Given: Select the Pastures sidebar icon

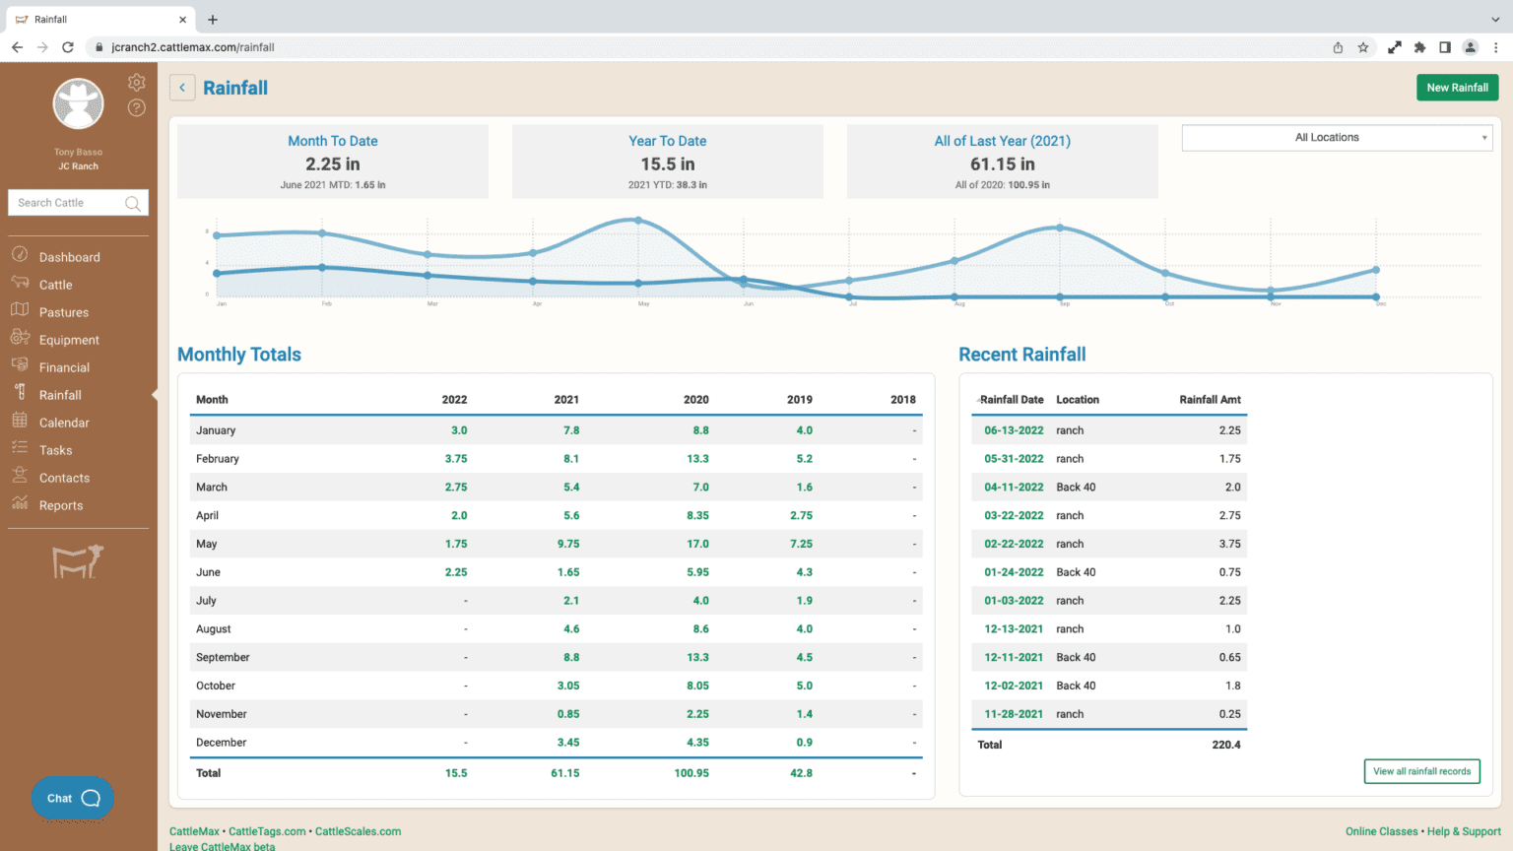Looking at the screenshot, I should click(x=64, y=311).
